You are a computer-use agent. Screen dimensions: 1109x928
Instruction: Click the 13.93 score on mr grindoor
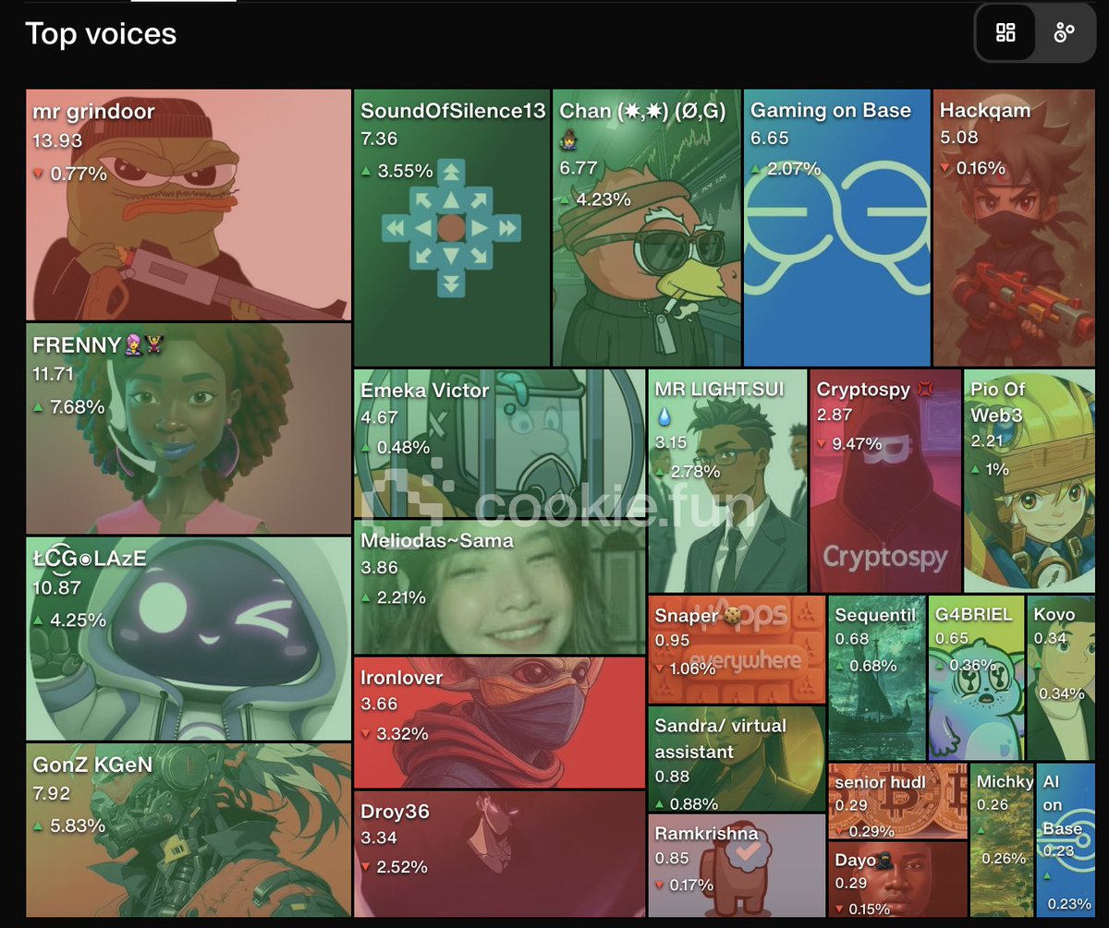(x=57, y=141)
